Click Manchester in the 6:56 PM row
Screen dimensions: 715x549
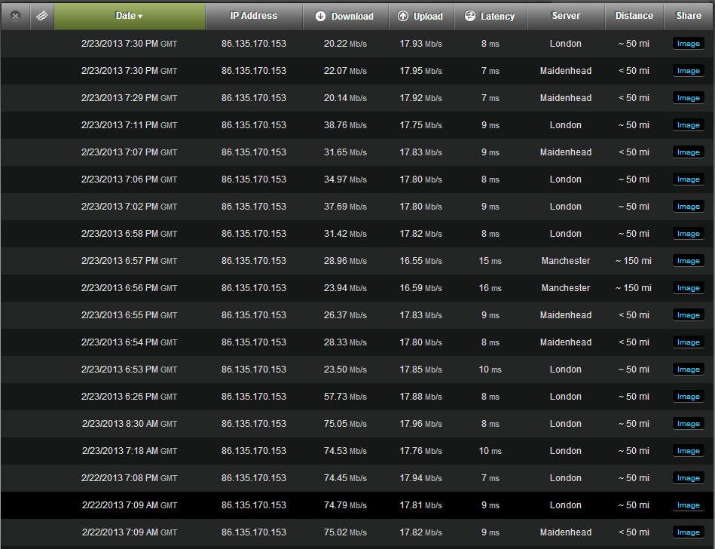click(565, 288)
